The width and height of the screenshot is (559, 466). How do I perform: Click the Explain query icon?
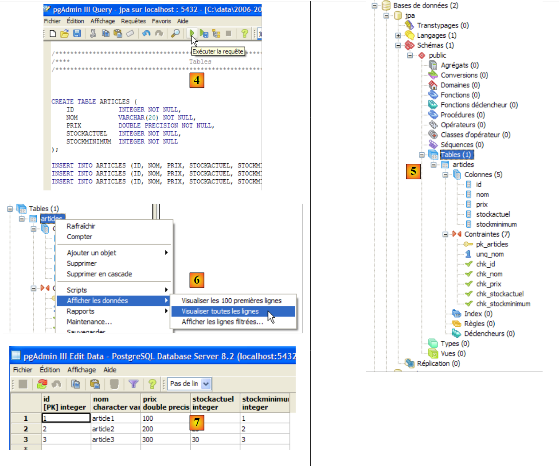pyautogui.click(x=216, y=33)
